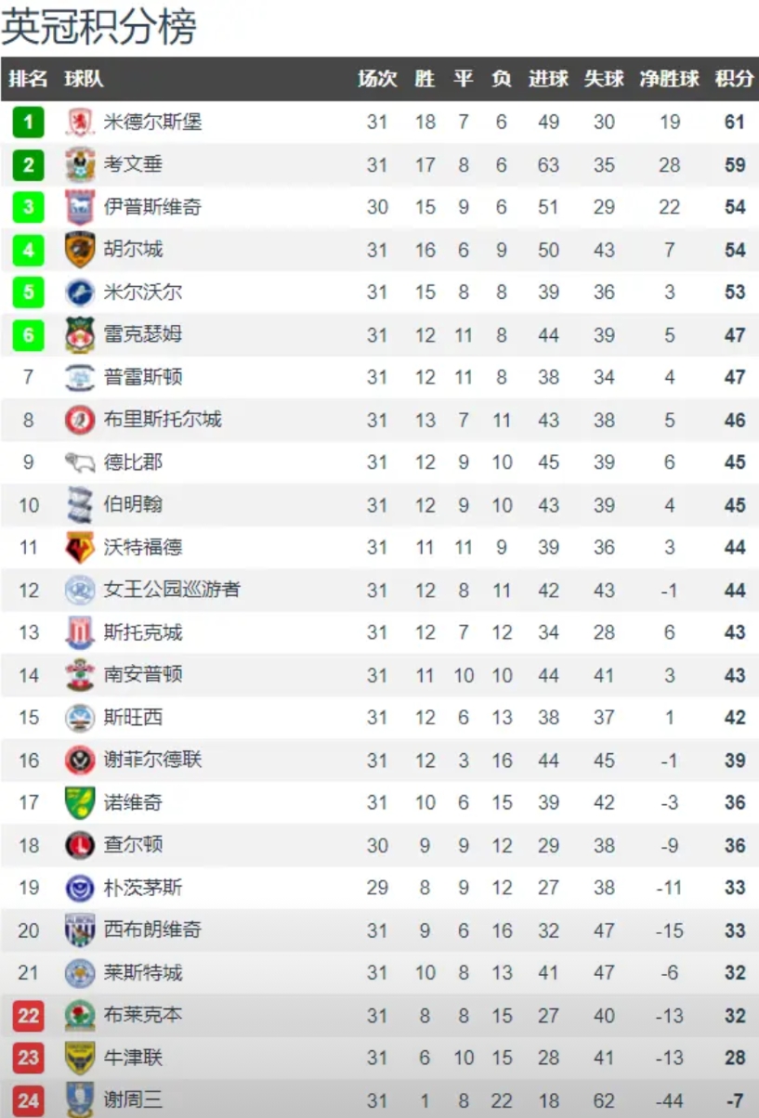Image resolution: width=759 pixels, height=1118 pixels.
Task: Open the 米尔沃尔 team badge
Action: pos(81,292)
